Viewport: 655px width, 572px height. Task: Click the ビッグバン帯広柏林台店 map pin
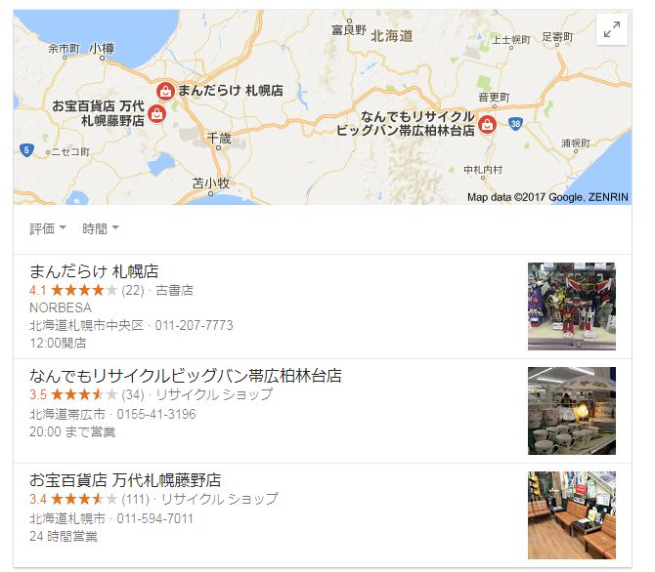[x=487, y=124]
